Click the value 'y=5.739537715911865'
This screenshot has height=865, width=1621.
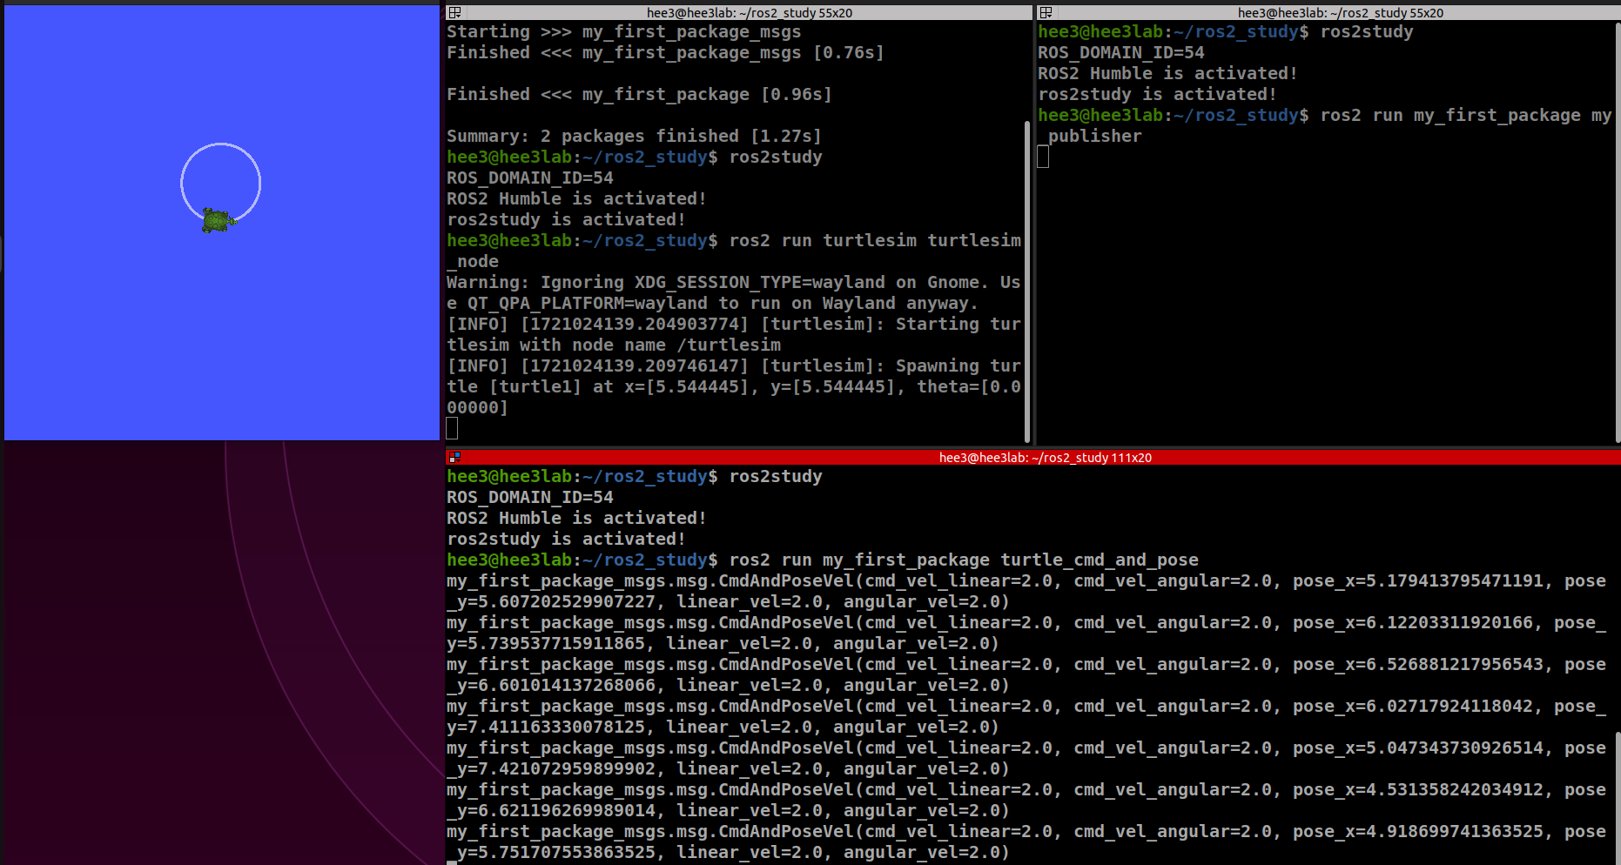click(546, 643)
